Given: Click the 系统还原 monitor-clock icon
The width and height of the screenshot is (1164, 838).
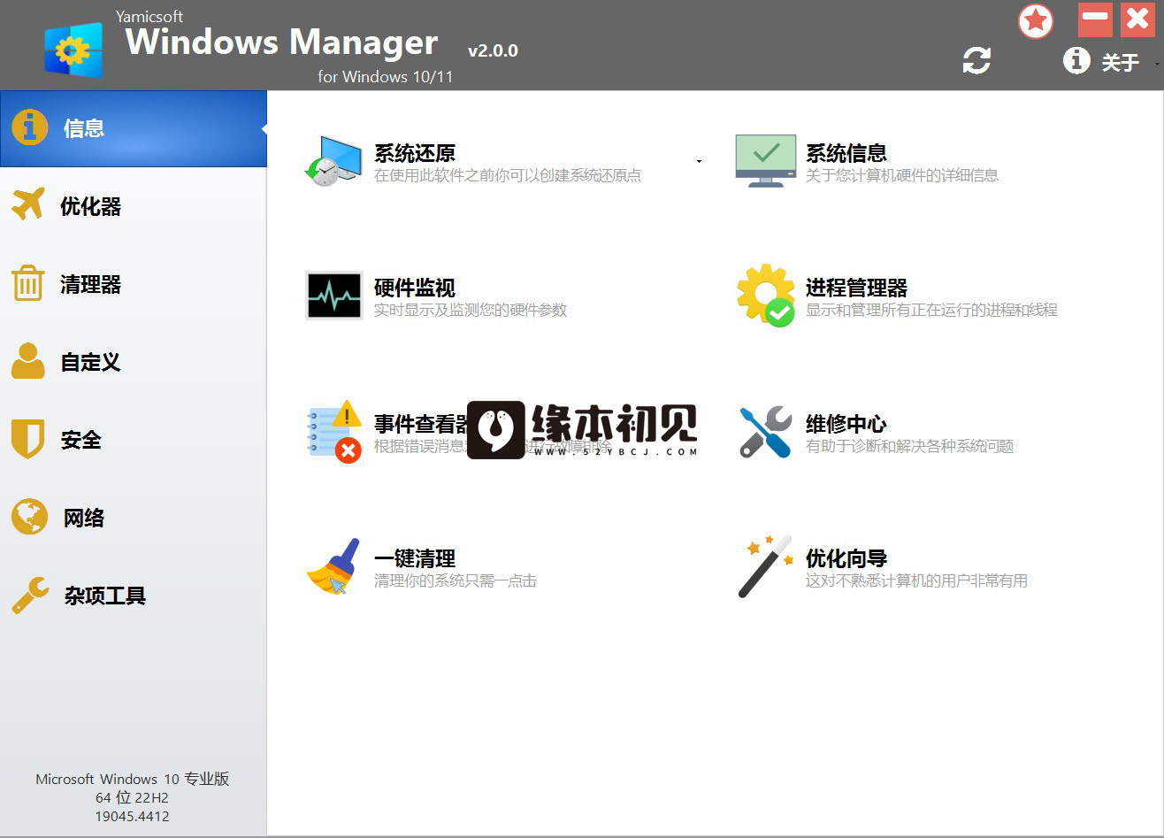Looking at the screenshot, I should pos(333,160).
